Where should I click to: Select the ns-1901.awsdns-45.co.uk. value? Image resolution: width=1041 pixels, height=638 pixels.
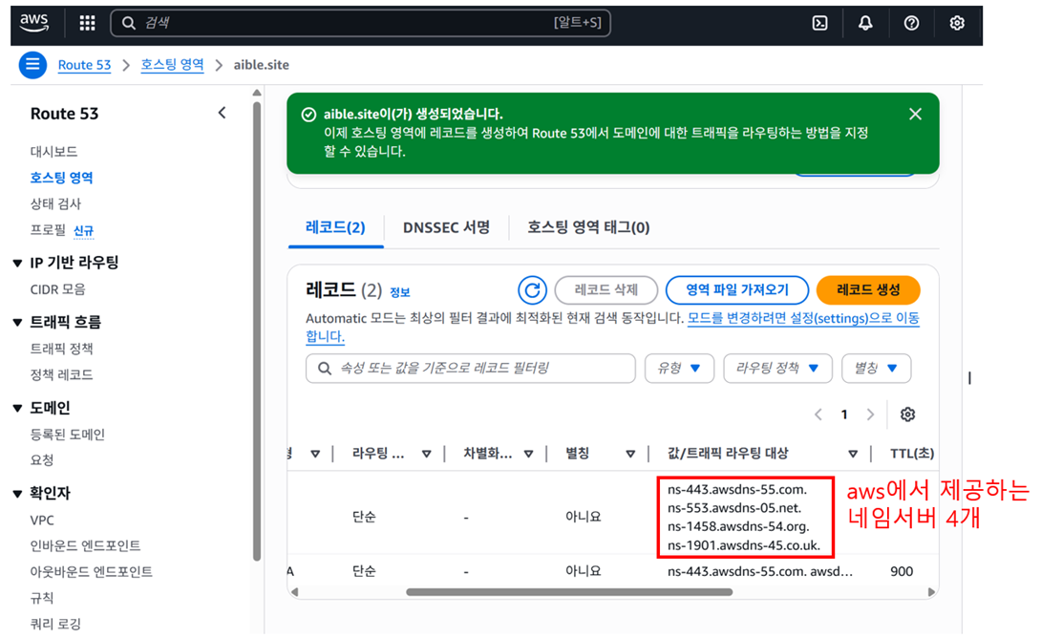[x=744, y=545]
